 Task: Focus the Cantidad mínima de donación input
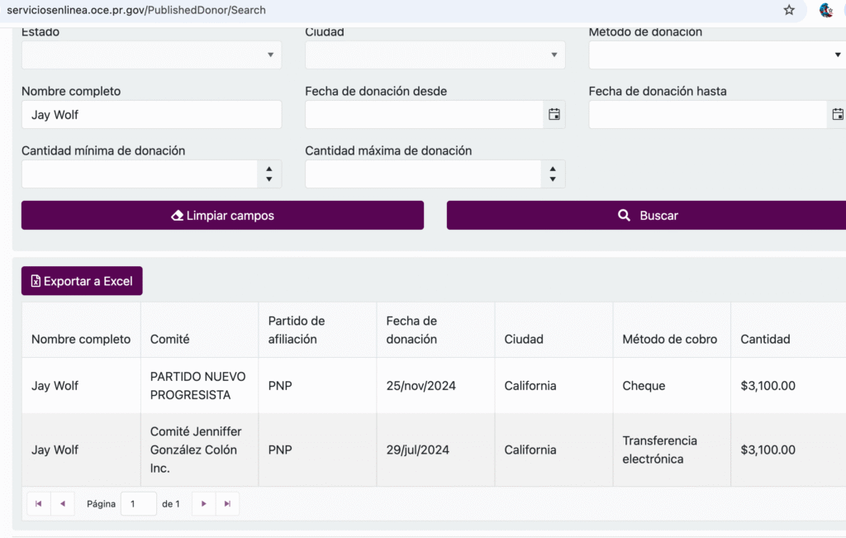139,174
